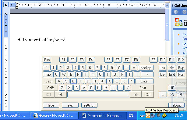
Task: Click the Tab key on virtual keyboard
Action: (48, 75)
